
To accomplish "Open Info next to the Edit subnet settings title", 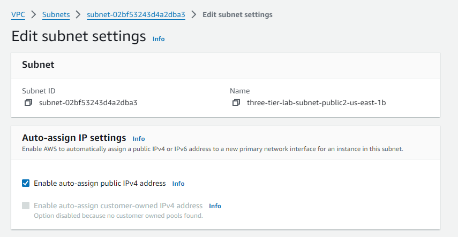I will click(159, 39).
